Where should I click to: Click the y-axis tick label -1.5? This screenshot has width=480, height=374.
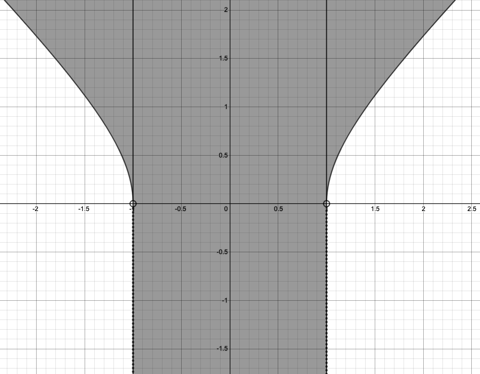[x=221, y=349]
